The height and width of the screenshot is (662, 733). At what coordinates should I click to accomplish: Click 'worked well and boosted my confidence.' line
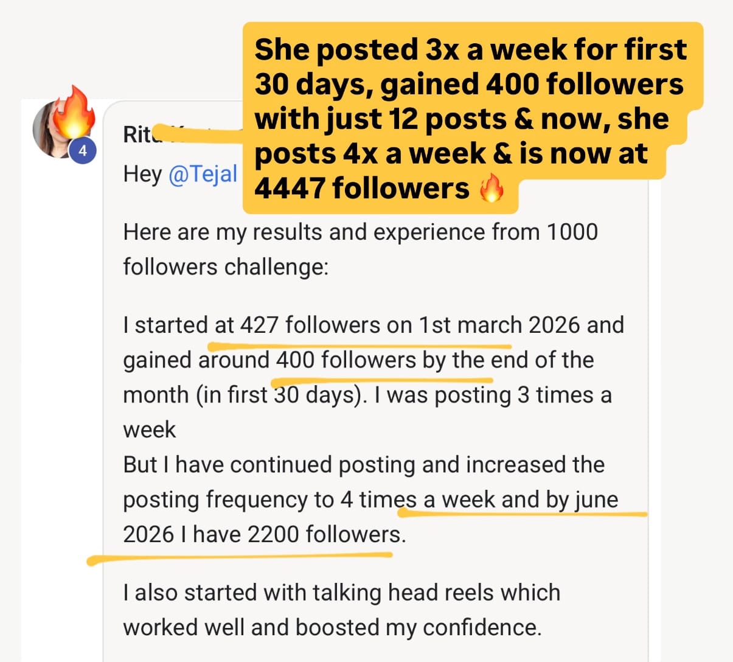click(332, 627)
